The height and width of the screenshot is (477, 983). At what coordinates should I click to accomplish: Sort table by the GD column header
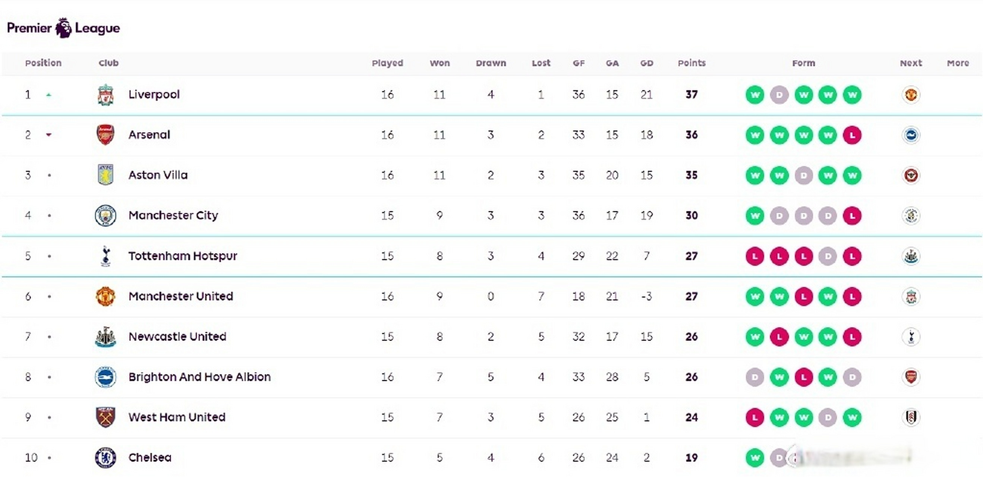tap(646, 63)
